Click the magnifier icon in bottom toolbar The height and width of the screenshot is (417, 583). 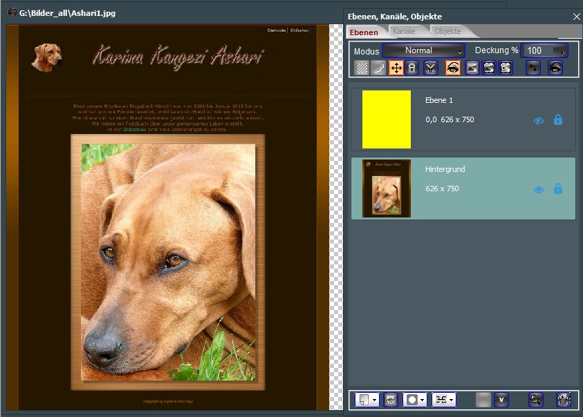pos(535,399)
